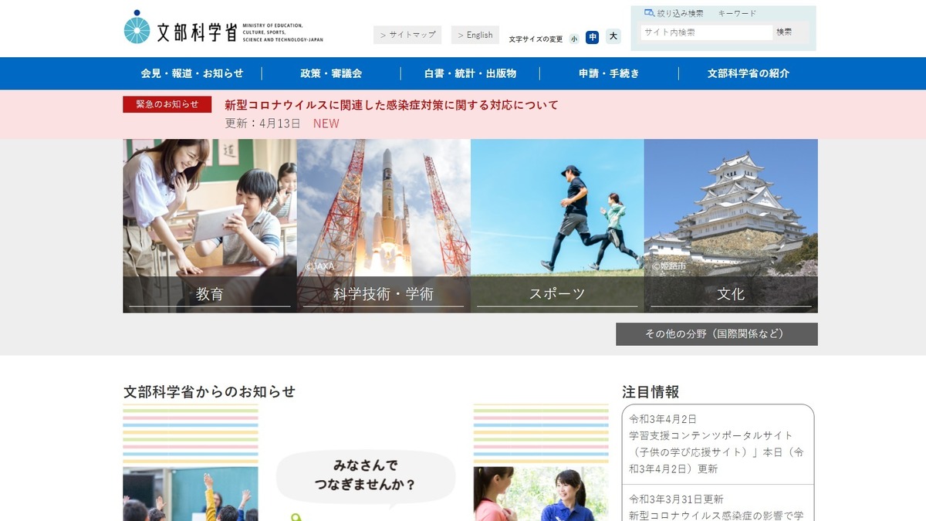Open the 令和3年3月31日更新 news item
The image size is (926, 521).
(x=718, y=507)
